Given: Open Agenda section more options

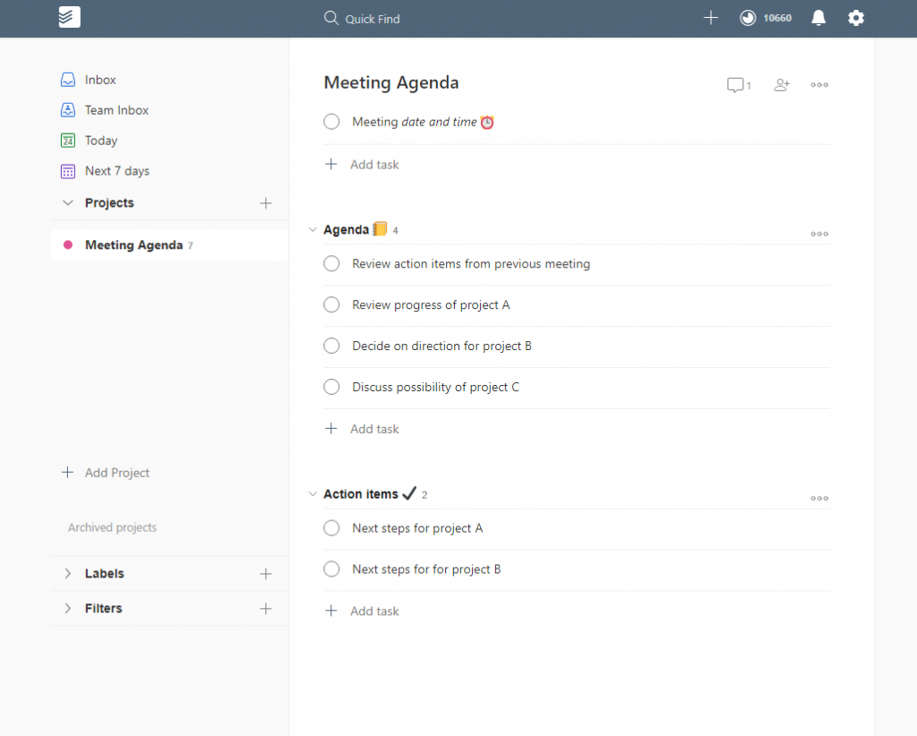Looking at the screenshot, I should click(819, 234).
